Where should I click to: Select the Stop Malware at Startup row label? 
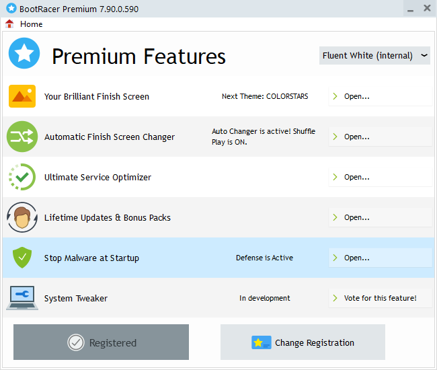click(x=91, y=258)
